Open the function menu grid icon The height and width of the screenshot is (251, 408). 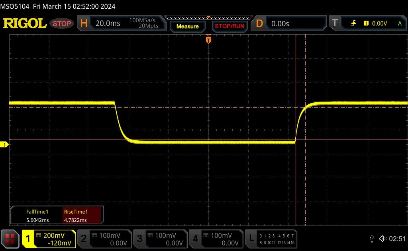pyautogui.click(x=10, y=239)
